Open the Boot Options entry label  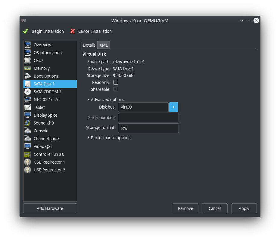[46, 76]
